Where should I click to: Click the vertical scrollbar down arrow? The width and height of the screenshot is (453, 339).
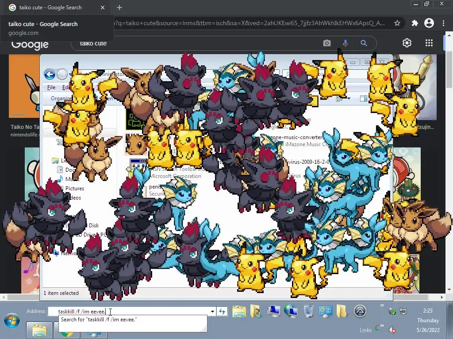[x=449, y=290]
